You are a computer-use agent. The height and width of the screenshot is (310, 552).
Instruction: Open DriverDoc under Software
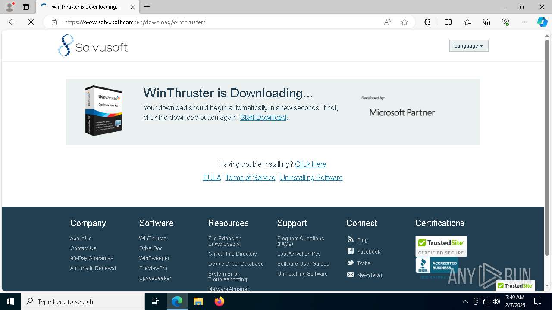tap(151, 248)
